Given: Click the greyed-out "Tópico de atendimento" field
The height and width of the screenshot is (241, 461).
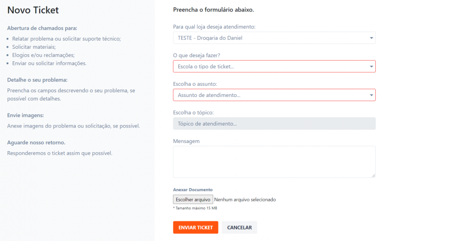Looking at the screenshot, I should [274, 124].
